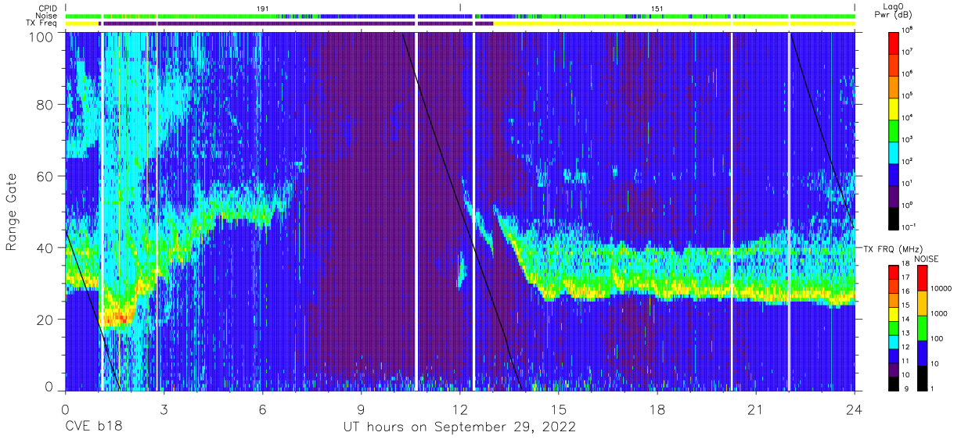Select the CPID value 151
This screenshot has height=443, width=961.
click(657, 8)
